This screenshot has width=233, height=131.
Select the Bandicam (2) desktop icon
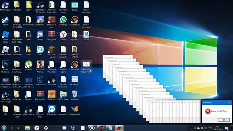tap(75, 21)
